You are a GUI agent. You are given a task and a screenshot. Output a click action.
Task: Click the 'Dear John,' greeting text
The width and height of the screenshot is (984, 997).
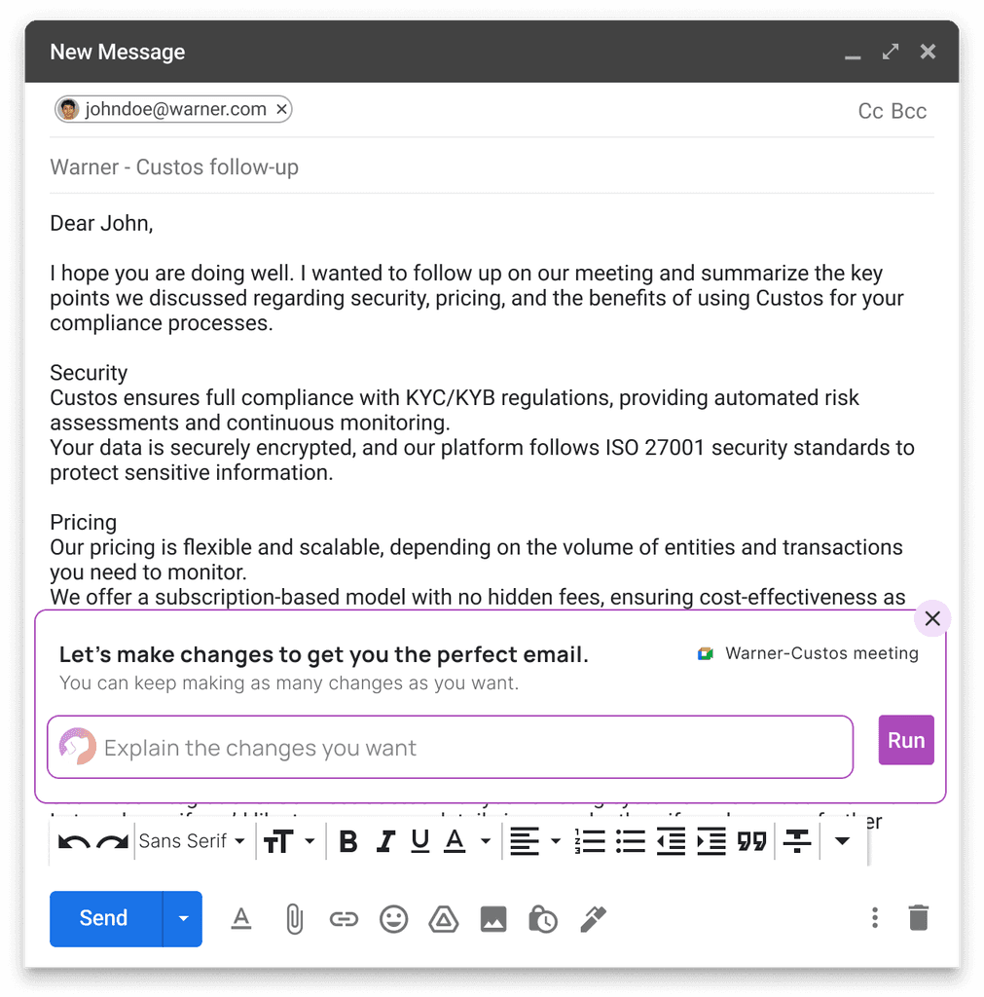[x=101, y=223]
